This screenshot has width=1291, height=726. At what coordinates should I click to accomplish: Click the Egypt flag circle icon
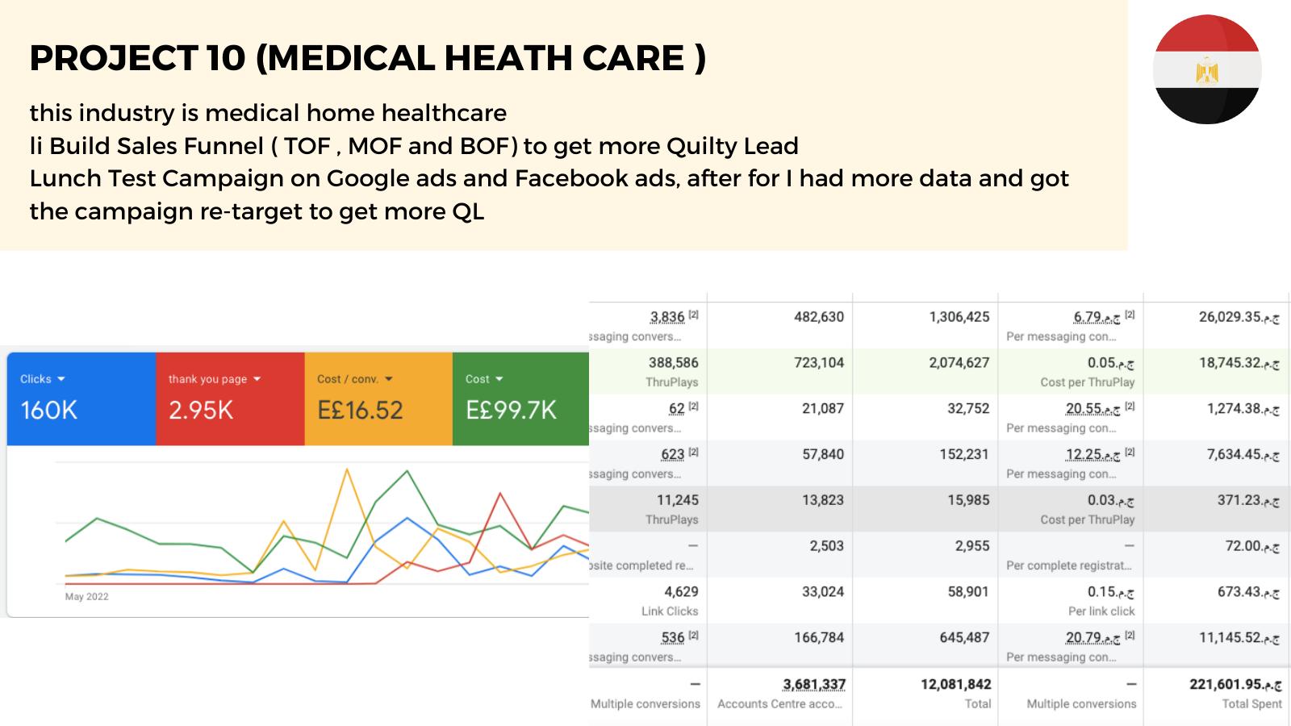pyautogui.click(x=1207, y=70)
